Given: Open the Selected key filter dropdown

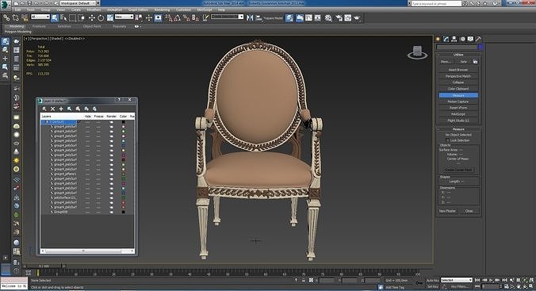Looking at the screenshot, I should 456,280.
